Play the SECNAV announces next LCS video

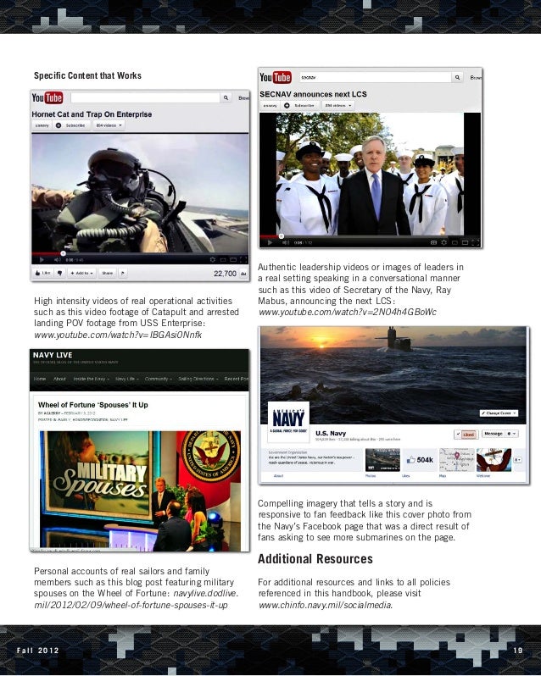(x=270, y=243)
